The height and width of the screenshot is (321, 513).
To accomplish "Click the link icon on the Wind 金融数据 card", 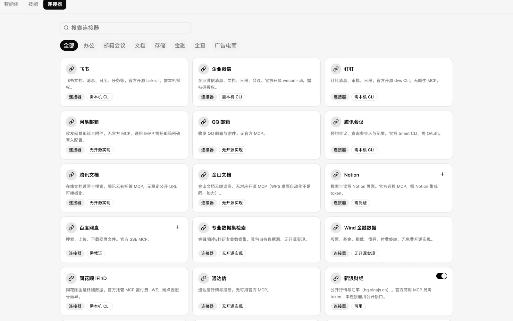I will tap(336, 228).
